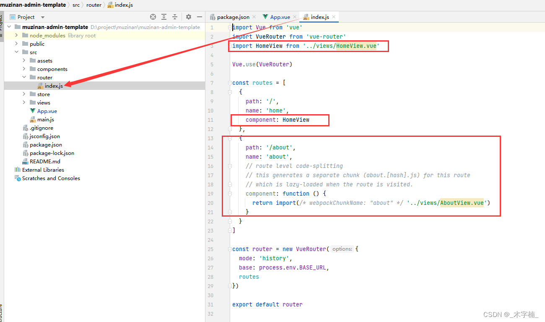545x322 pixels.
Task: Fold home route object at line 8
Action: 230,92
